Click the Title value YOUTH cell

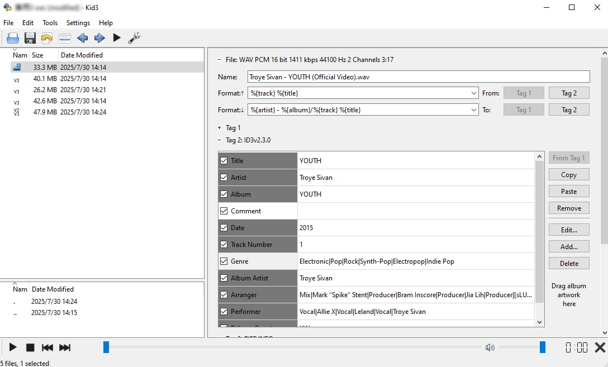point(416,160)
